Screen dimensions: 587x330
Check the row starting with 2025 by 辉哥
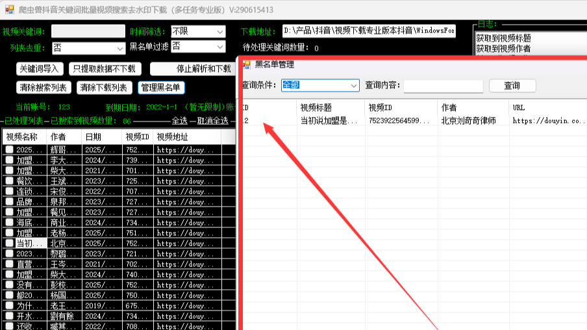point(9,149)
